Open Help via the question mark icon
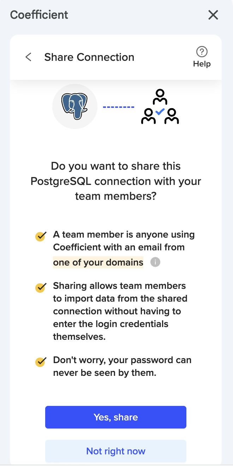 [x=202, y=52]
